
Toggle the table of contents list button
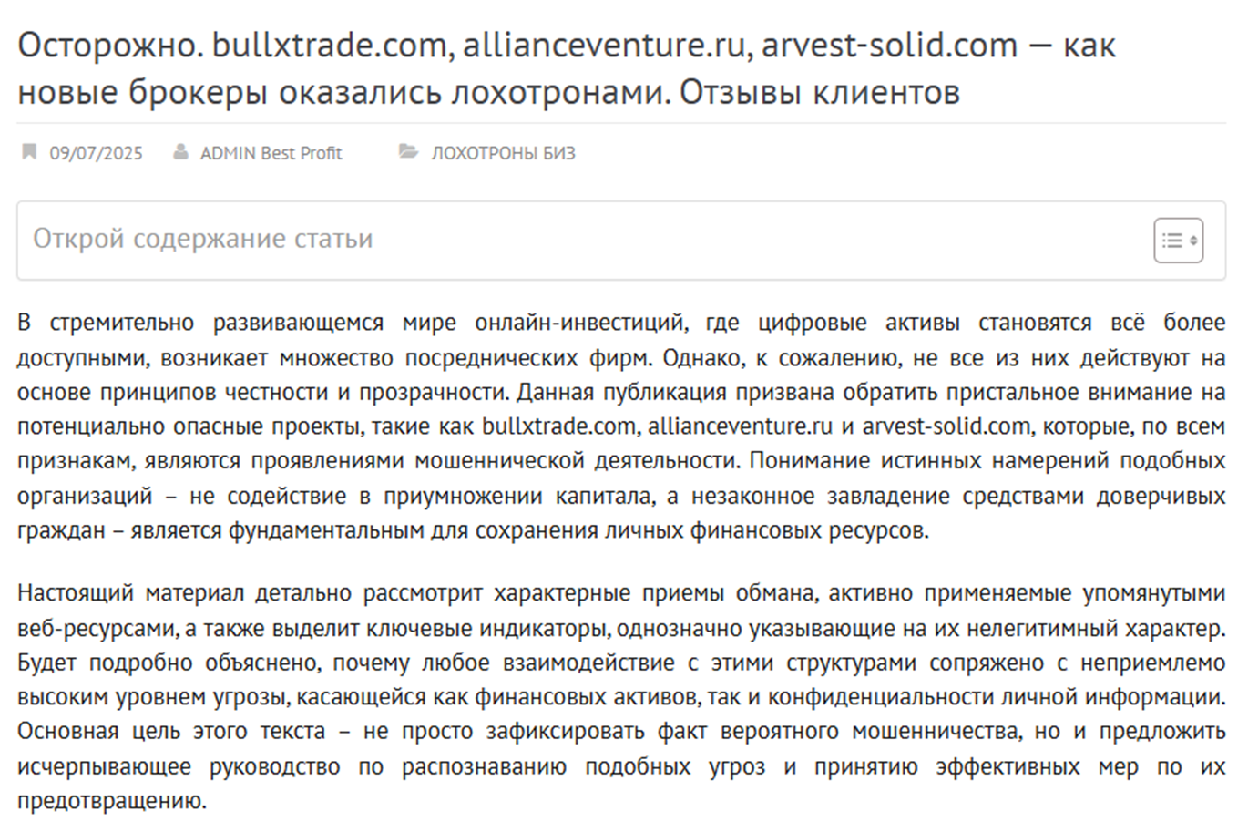[x=1178, y=241]
